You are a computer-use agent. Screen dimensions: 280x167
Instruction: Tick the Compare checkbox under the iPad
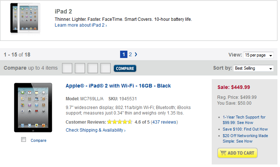24,140
